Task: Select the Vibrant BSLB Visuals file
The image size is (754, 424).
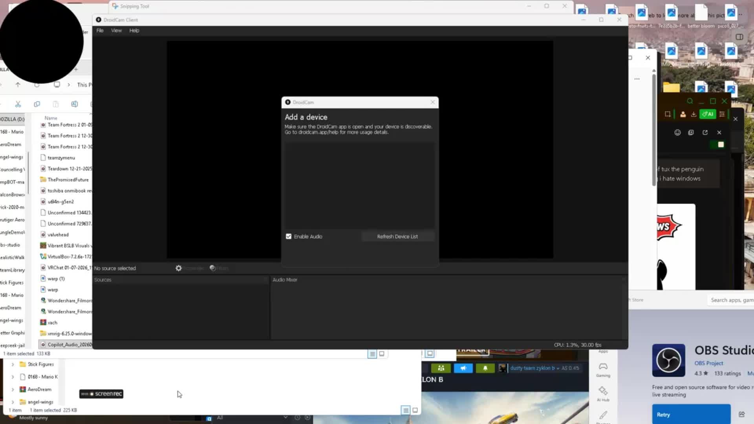Action: pyautogui.click(x=66, y=246)
